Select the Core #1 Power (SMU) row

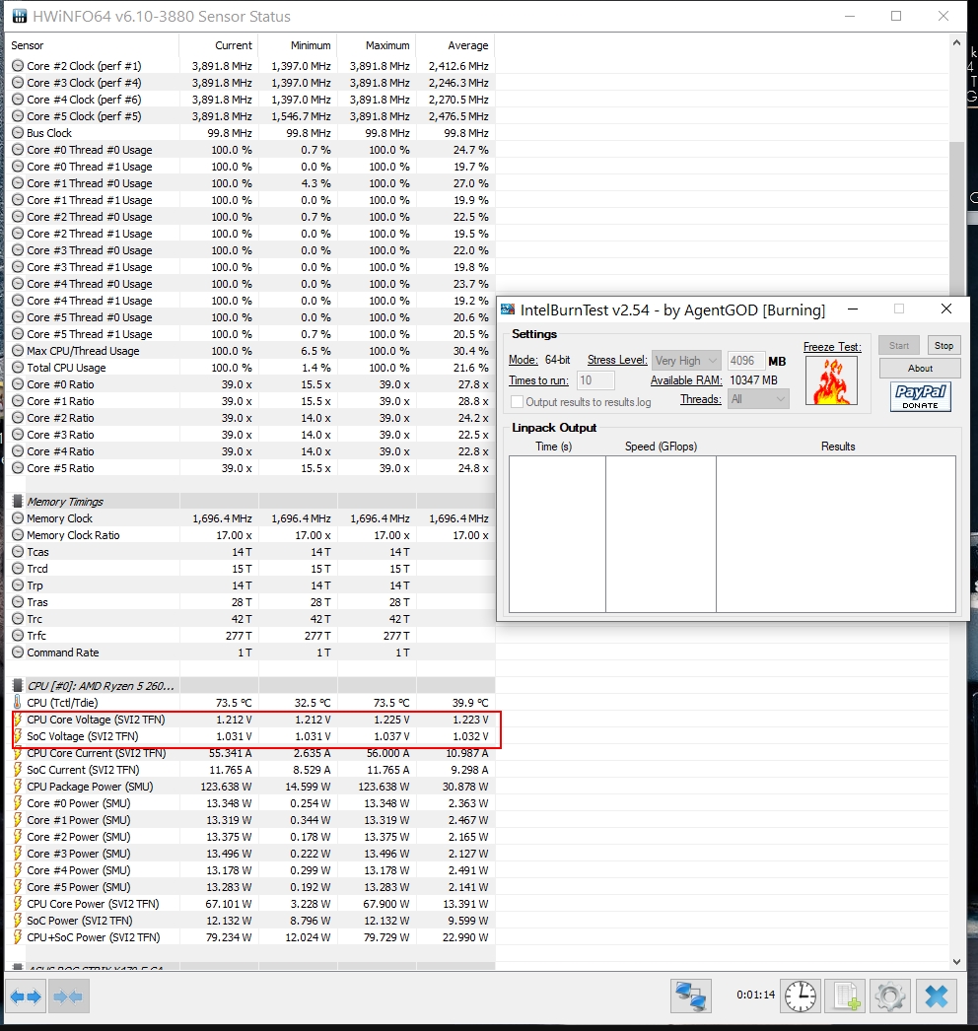pos(250,820)
